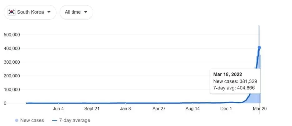Click the tallest new cases bar peak

pos(259,26)
